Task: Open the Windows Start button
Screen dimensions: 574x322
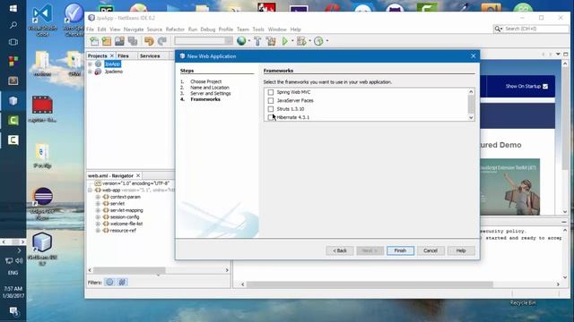Action: coord(13,8)
